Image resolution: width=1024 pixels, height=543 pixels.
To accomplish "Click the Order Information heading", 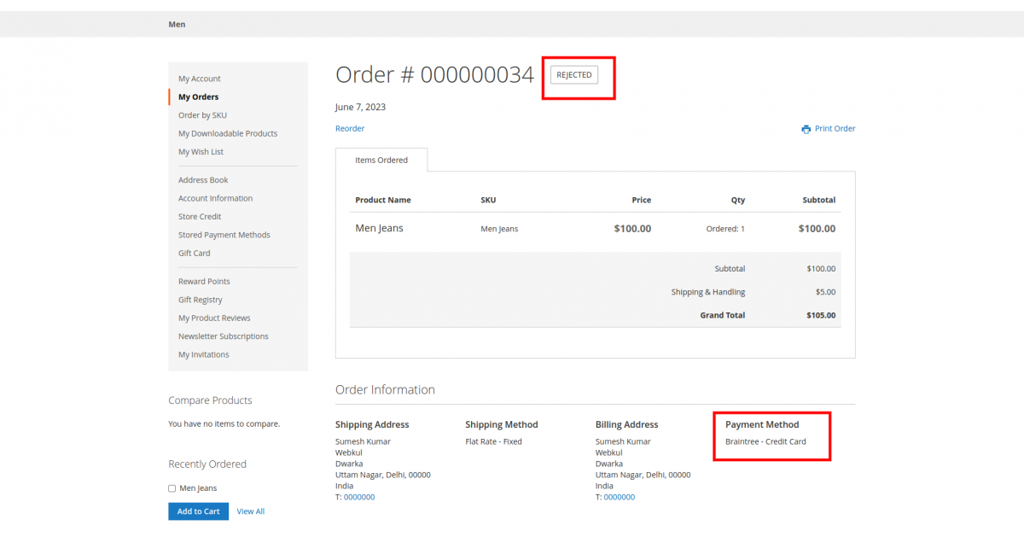I will coord(385,390).
